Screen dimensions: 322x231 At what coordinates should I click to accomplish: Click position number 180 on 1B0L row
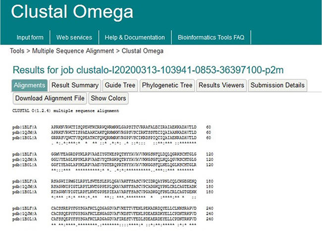pyautogui.click(x=210, y=192)
